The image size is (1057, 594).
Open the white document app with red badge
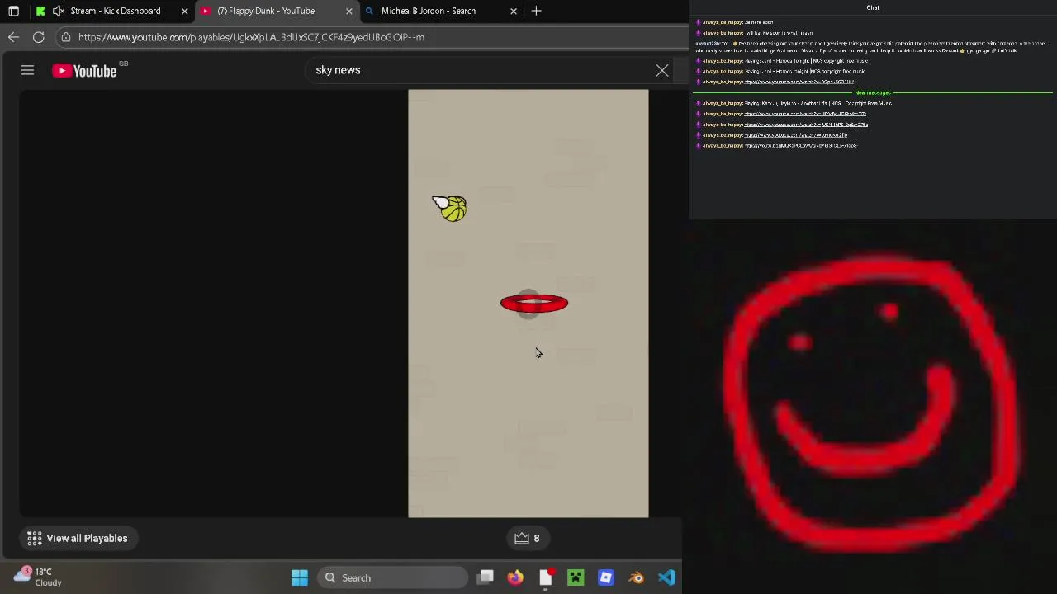[x=546, y=577]
